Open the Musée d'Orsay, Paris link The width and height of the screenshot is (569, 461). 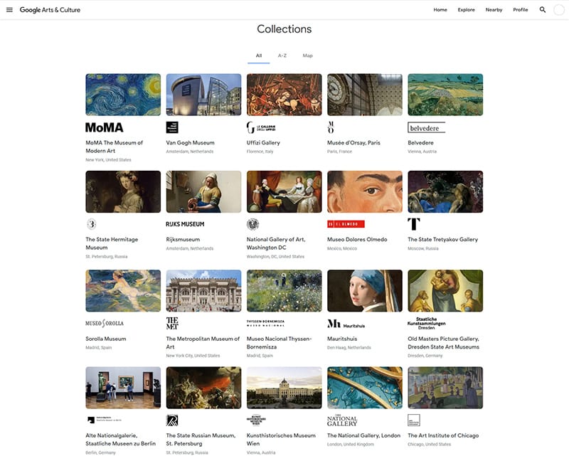coord(353,143)
